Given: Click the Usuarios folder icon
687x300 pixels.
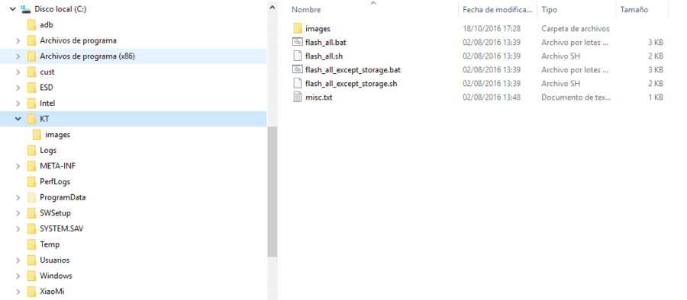Looking at the screenshot, I should pyautogui.click(x=31, y=260).
